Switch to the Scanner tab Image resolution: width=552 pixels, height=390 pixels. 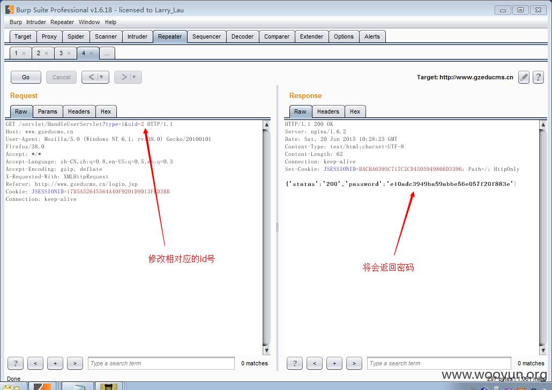pyautogui.click(x=106, y=36)
